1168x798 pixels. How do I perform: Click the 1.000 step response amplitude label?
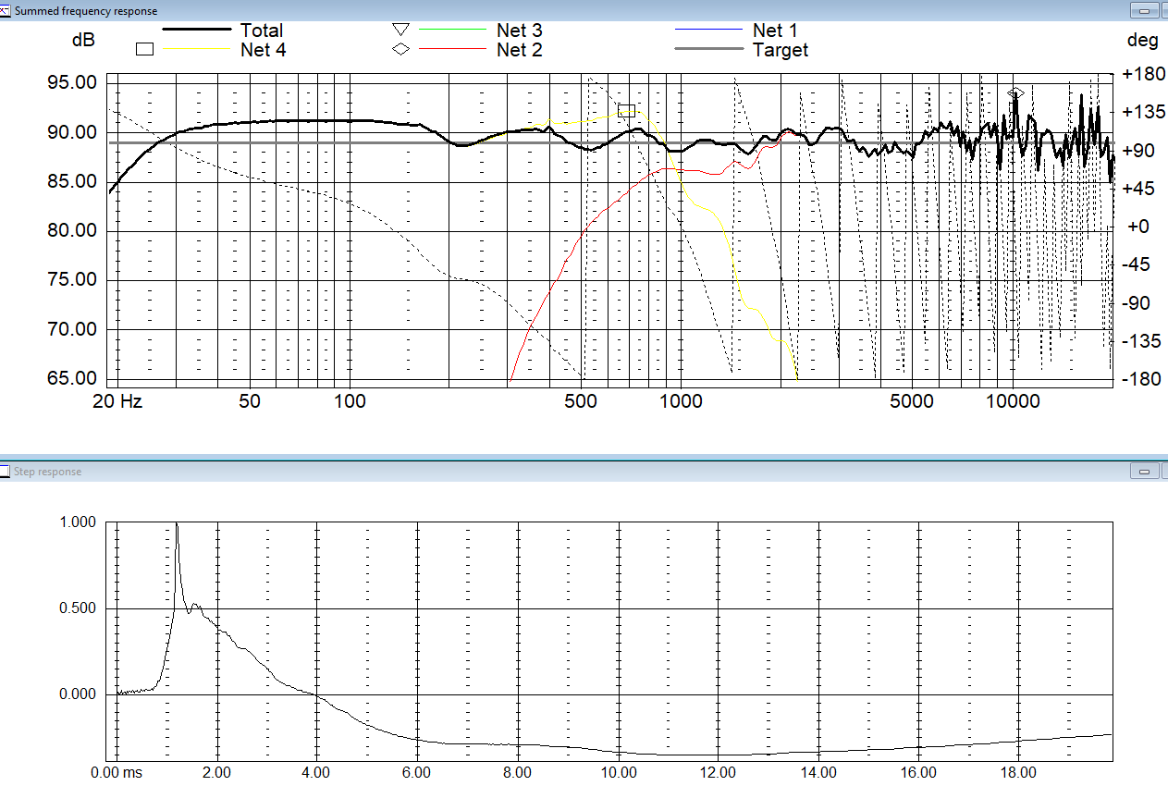tap(78, 522)
